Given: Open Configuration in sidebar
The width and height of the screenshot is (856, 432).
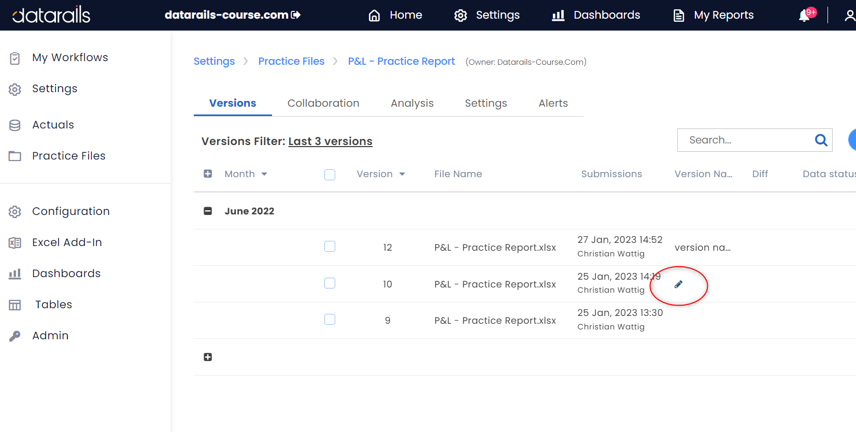Looking at the screenshot, I should click(x=71, y=211).
